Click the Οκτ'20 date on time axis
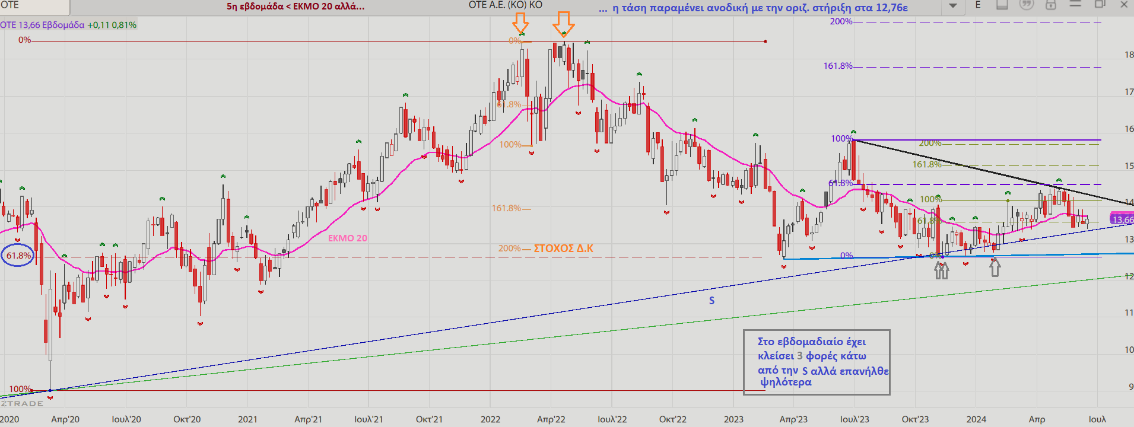The height and width of the screenshot is (427, 1134). point(187,419)
